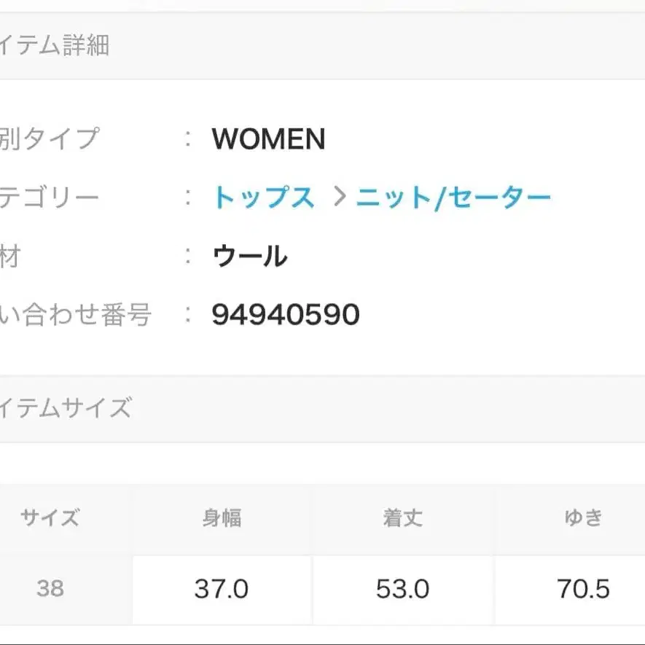645x645 pixels.
Task: Select size 38 in the size table
Action: click(47, 590)
